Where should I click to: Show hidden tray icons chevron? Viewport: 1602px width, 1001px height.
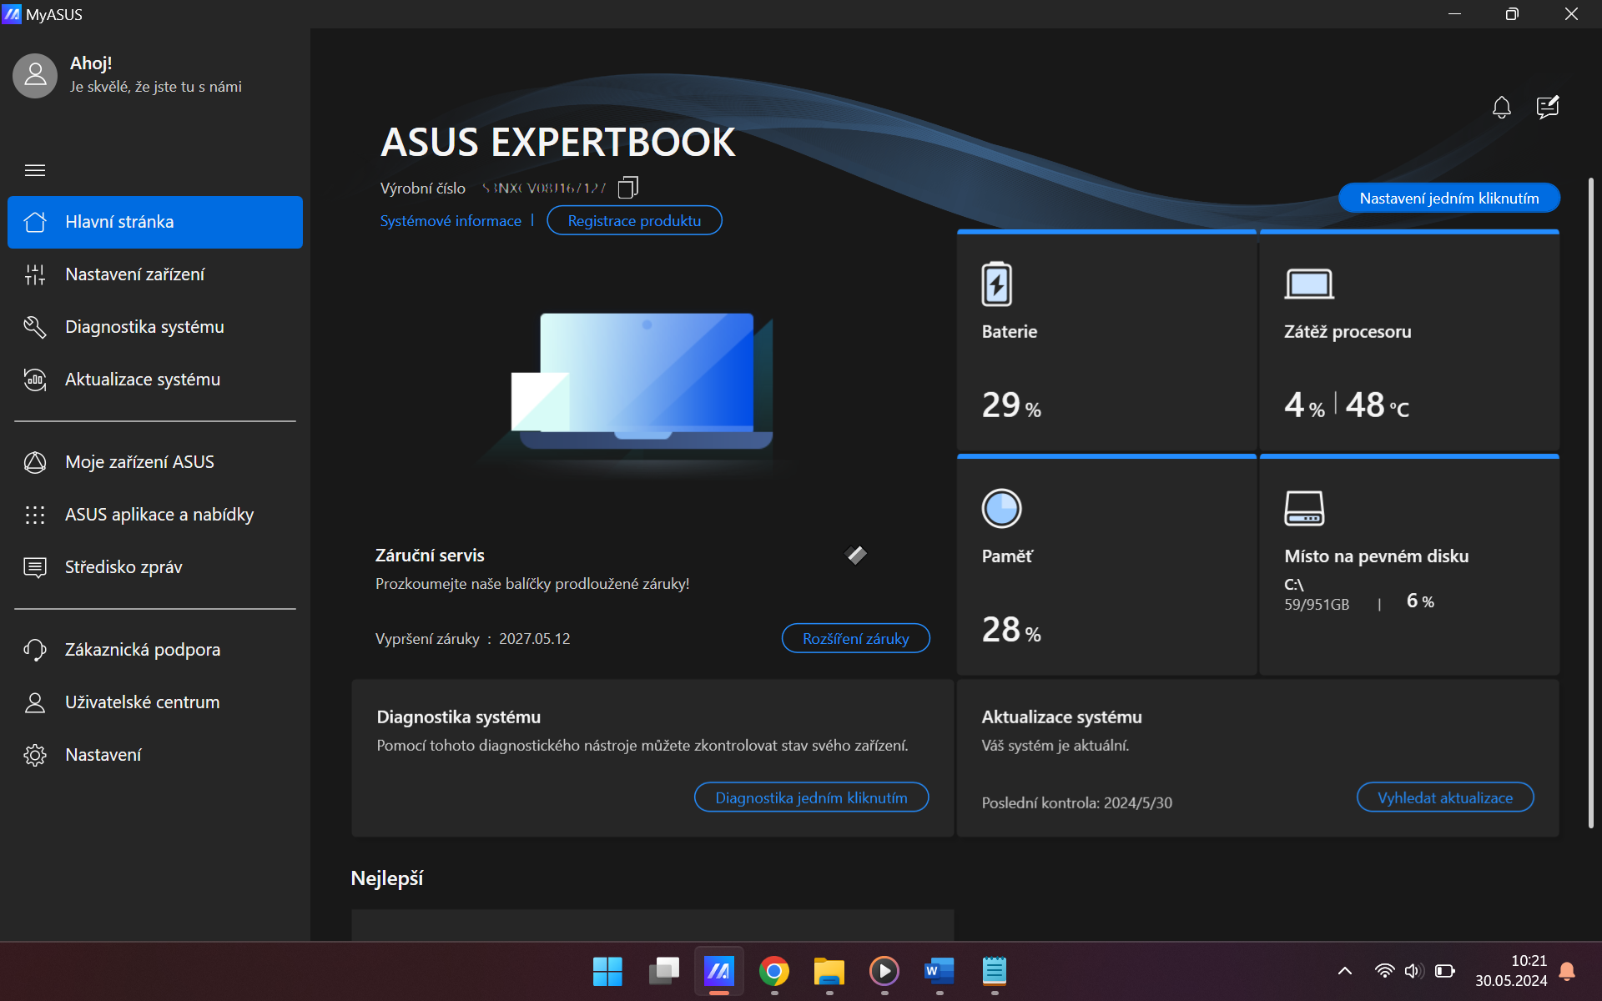click(1345, 971)
